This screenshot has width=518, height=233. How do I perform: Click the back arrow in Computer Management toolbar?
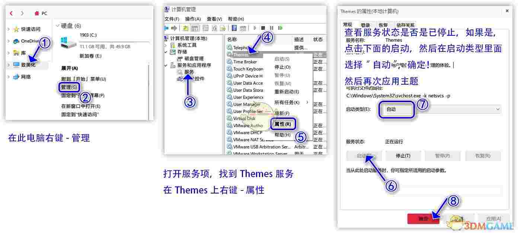[167, 28]
